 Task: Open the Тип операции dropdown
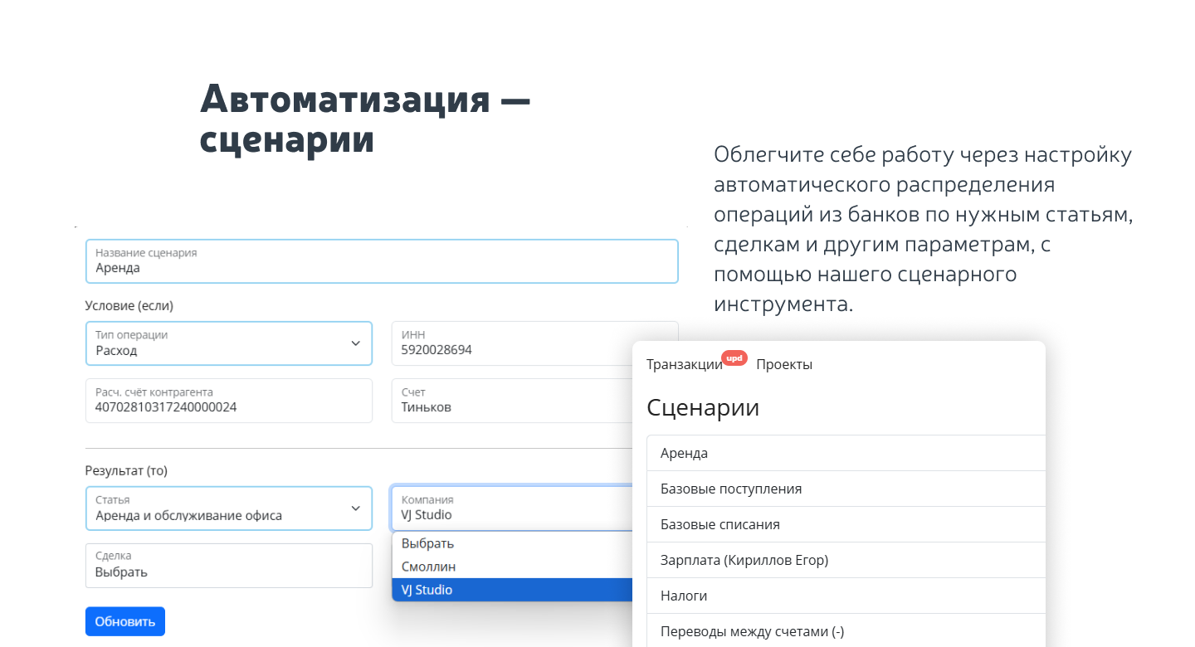pos(228,343)
